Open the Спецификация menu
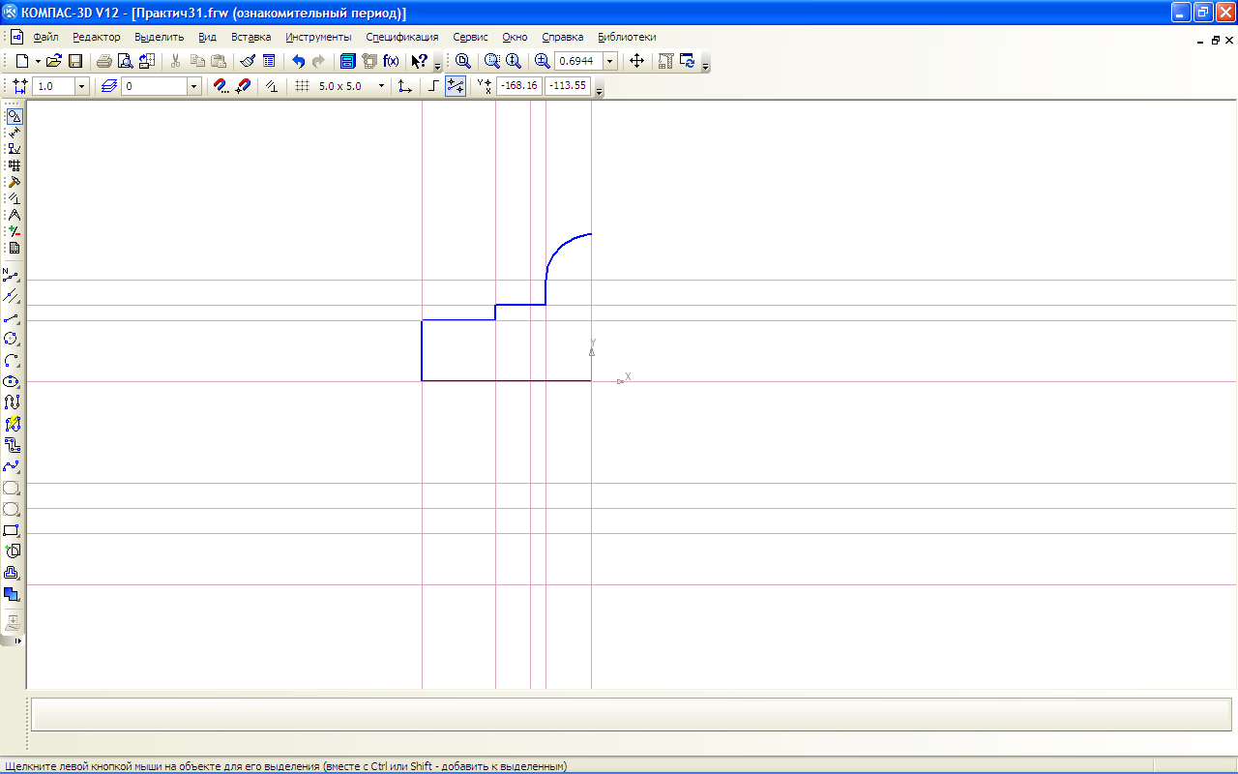The height and width of the screenshot is (774, 1238). pos(402,37)
